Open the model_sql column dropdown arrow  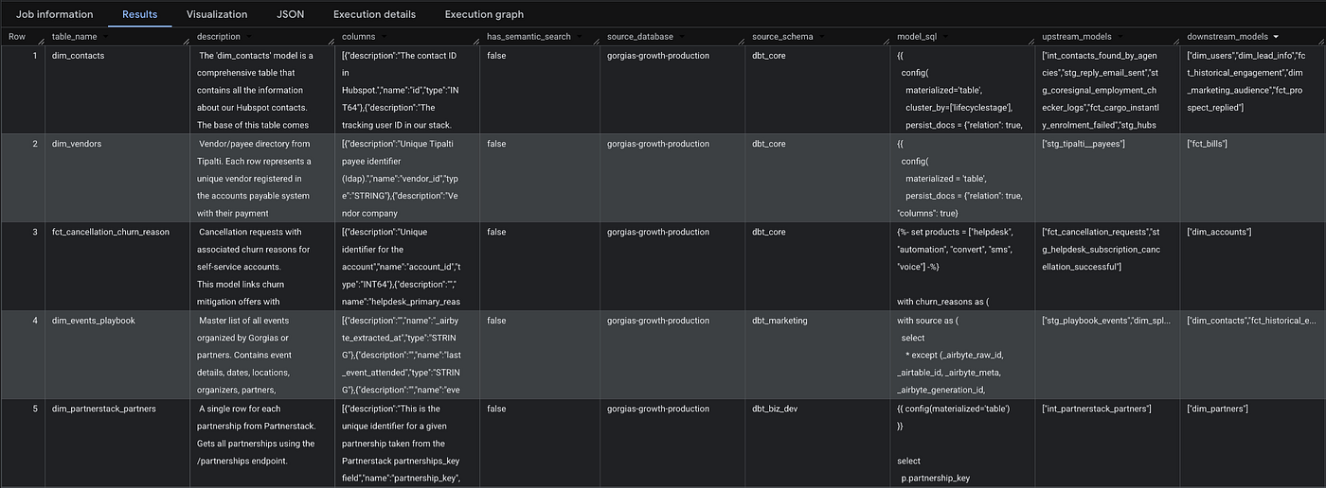(946, 36)
